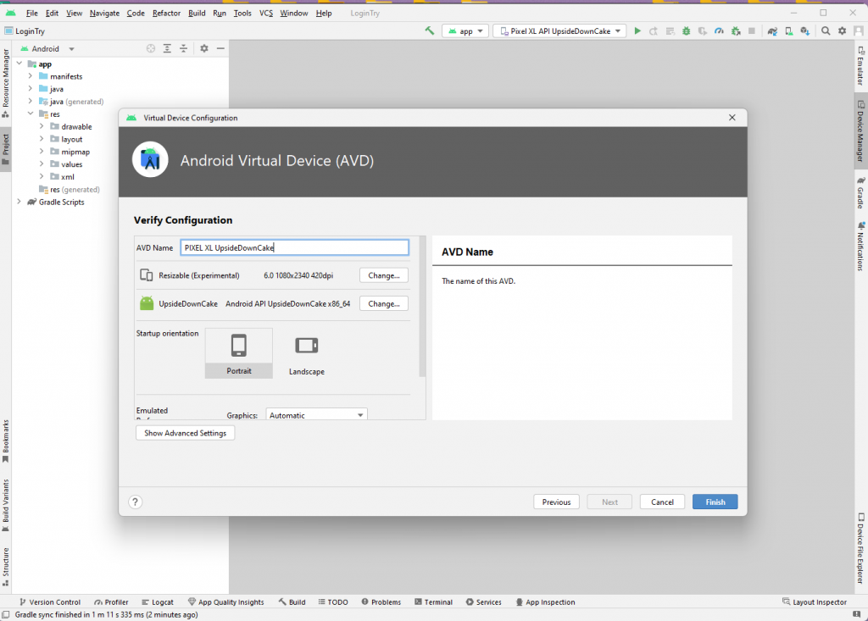The width and height of the screenshot is (868, 621).
Task: Click the Expand All icon in the Project panel
Action: (x=167, y=48)
